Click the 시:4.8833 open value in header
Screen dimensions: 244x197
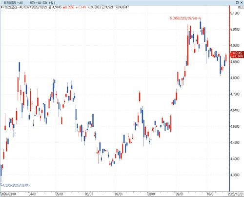point(94,7)
